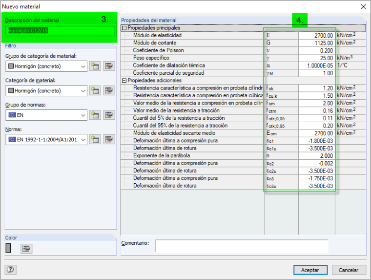
Task: Open Grupo de normas EN dropdown
Action: 46,115
